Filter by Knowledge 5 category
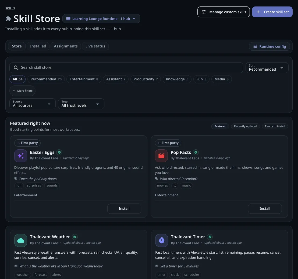 tap(177, 79)
